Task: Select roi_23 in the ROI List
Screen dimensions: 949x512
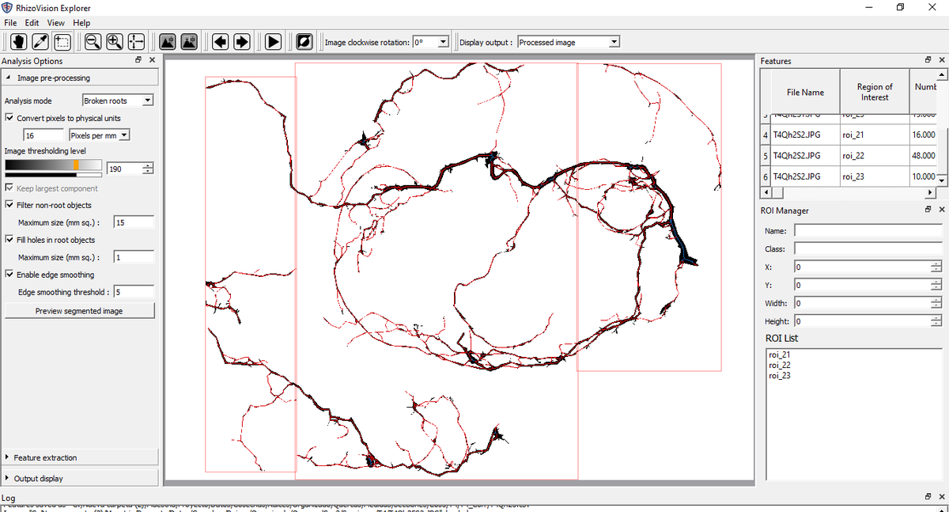Action: click(x=780, y=375)
